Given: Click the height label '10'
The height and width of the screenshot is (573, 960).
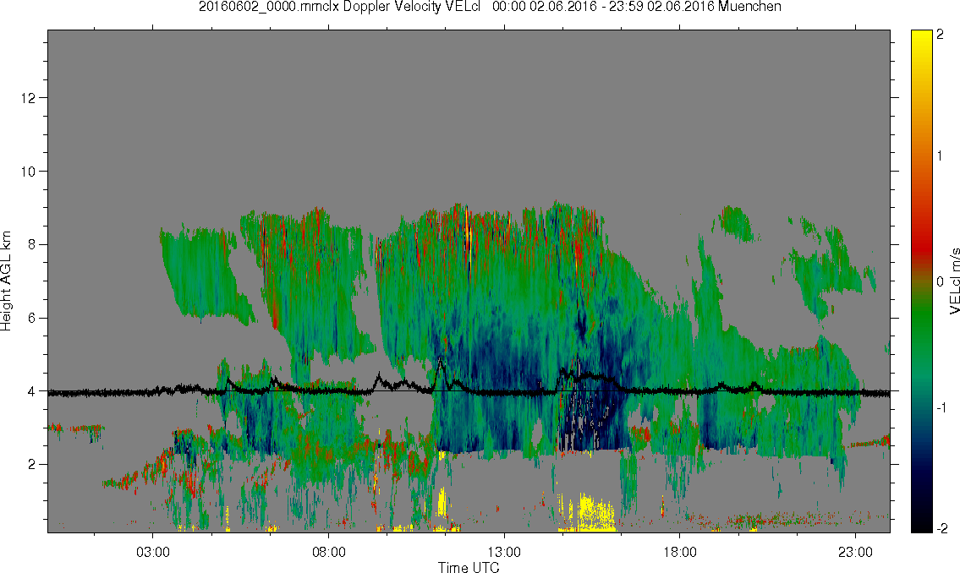Looking at the screenshot, I should 28,172.
